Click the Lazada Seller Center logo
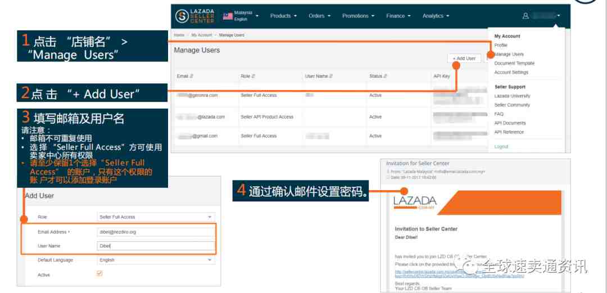 (194, 16)
